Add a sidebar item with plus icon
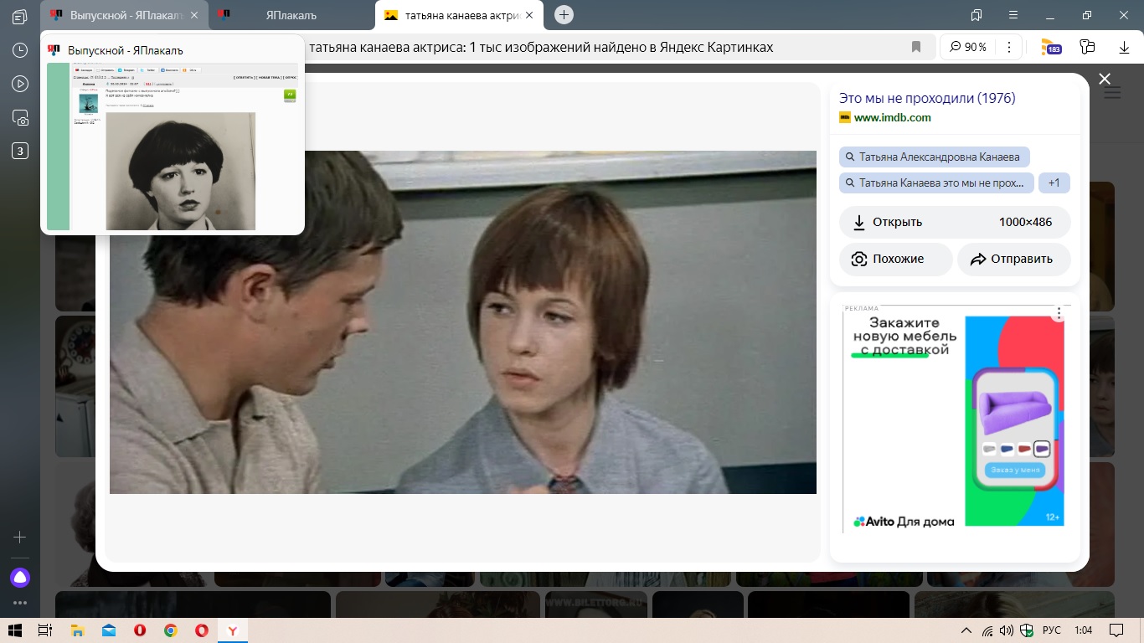This screenshot has height=643, width=1144. tap(20, 537)
